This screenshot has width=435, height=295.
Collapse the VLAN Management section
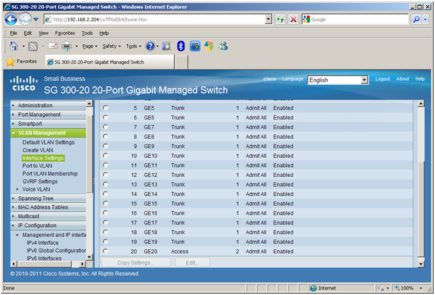pos(14,133)
